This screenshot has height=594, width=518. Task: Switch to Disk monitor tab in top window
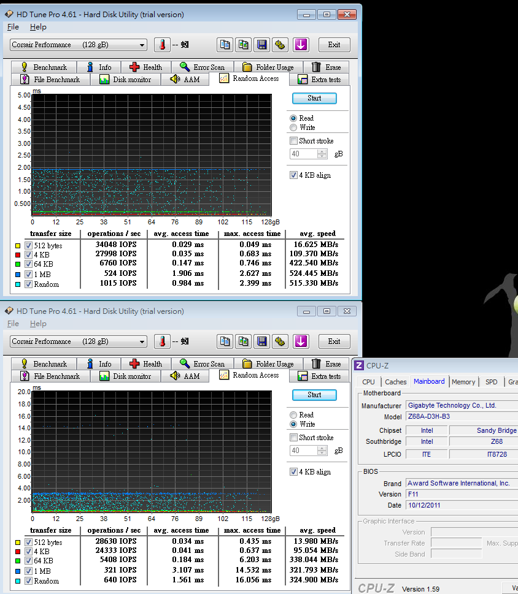pyautogui.click(x=126, y=80)
